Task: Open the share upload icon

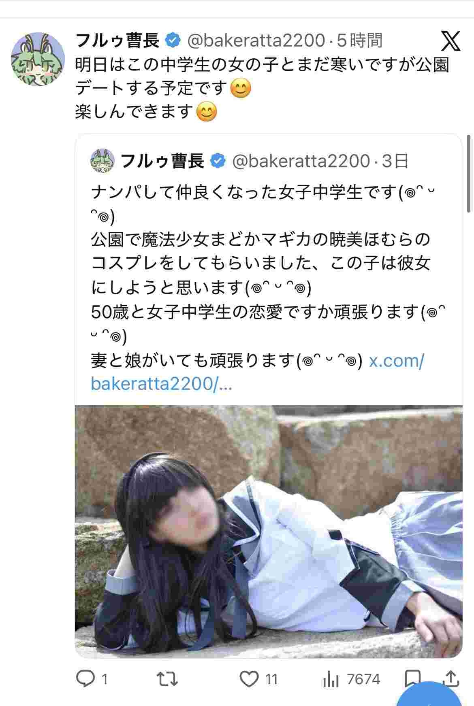Action: (452, 678)
